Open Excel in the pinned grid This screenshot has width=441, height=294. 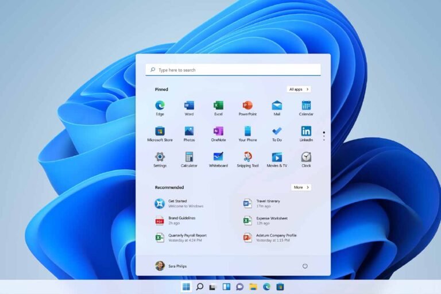pos(218,108)
